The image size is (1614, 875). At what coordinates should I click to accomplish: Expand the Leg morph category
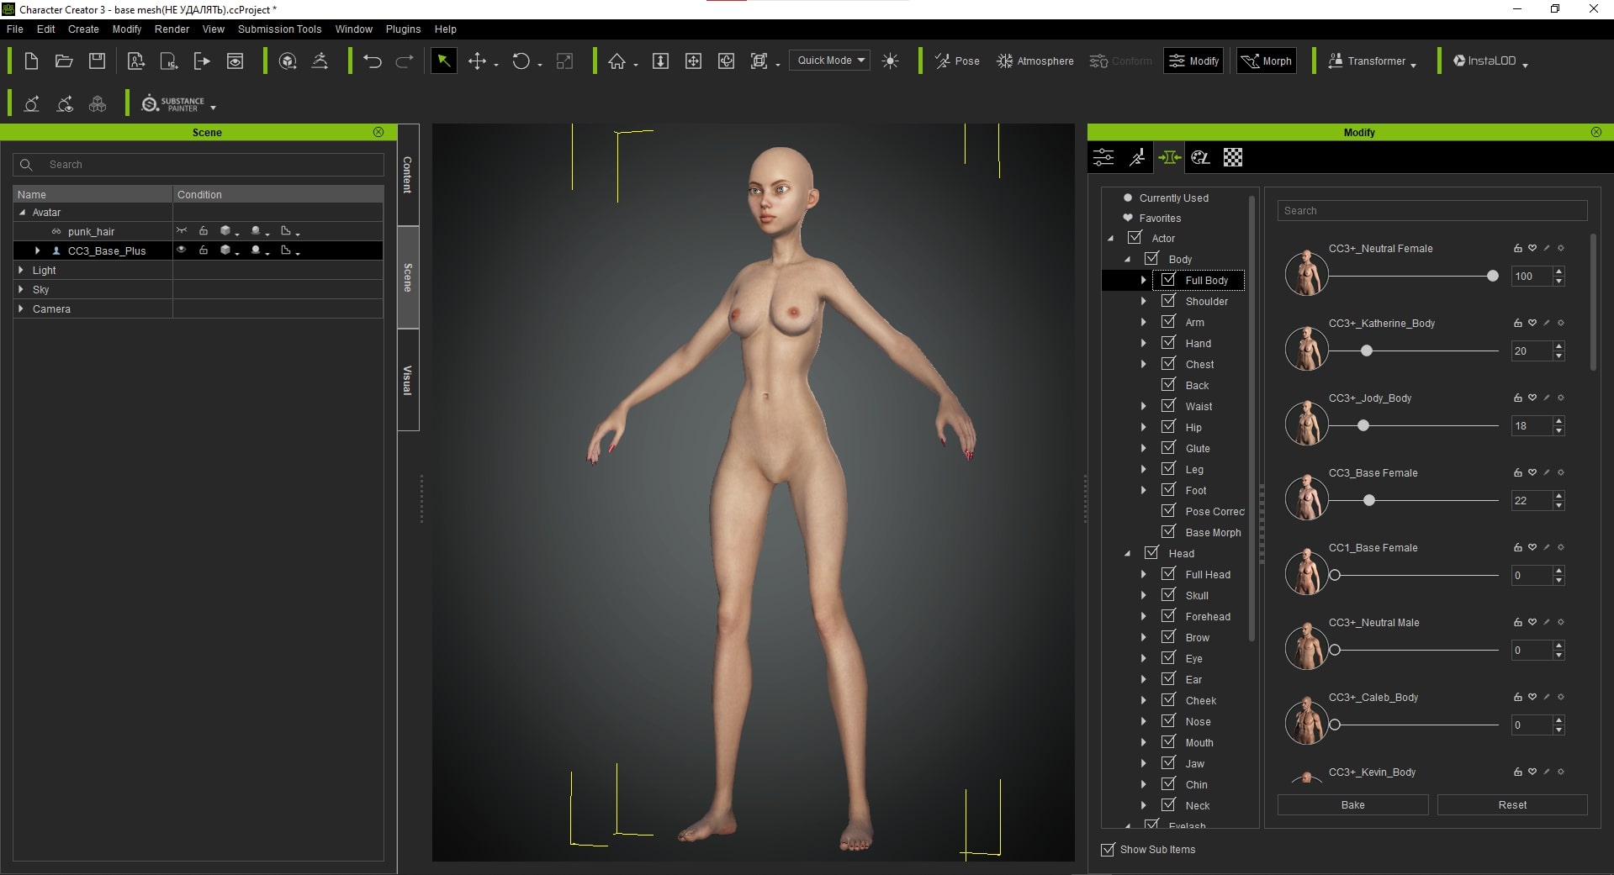coord(1143,469)
